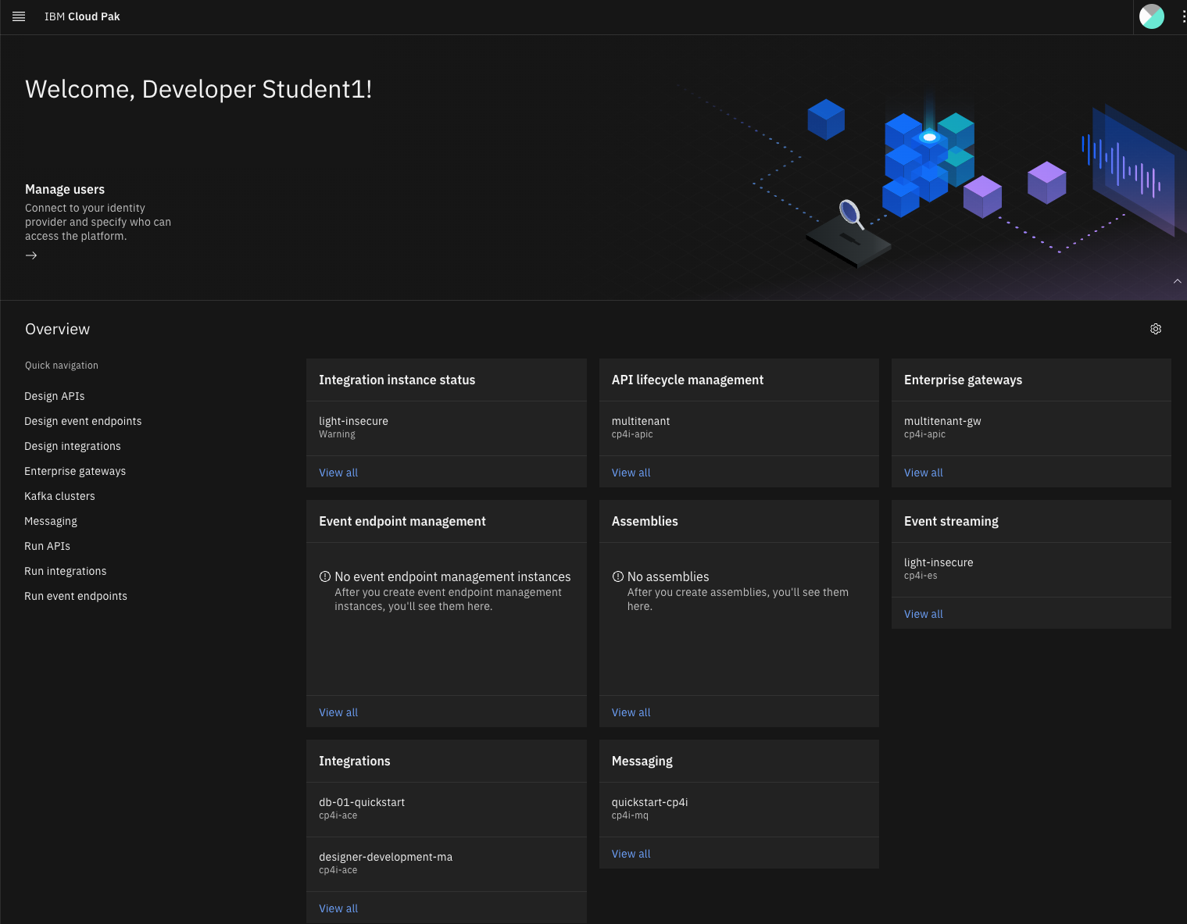The image size is (1187, 924).
Task: Click the Manage users heading
Action: 65,189
